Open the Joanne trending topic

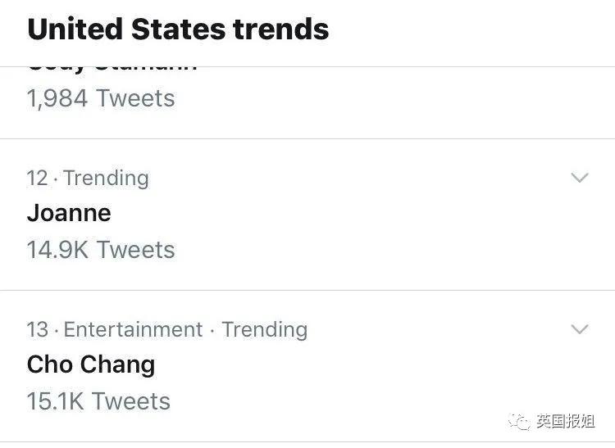point(69,213)
